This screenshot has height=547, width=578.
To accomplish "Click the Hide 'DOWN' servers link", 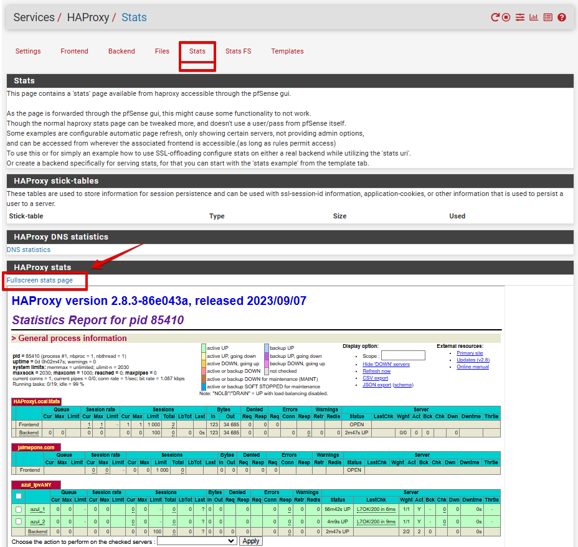I will coord(386,364).
